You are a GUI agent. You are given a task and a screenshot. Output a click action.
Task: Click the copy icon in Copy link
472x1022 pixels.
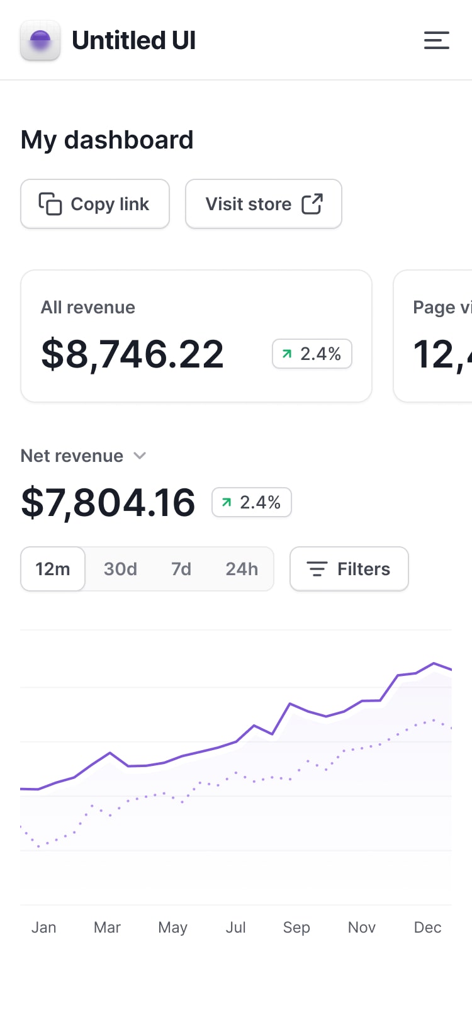tap(50, 204)
